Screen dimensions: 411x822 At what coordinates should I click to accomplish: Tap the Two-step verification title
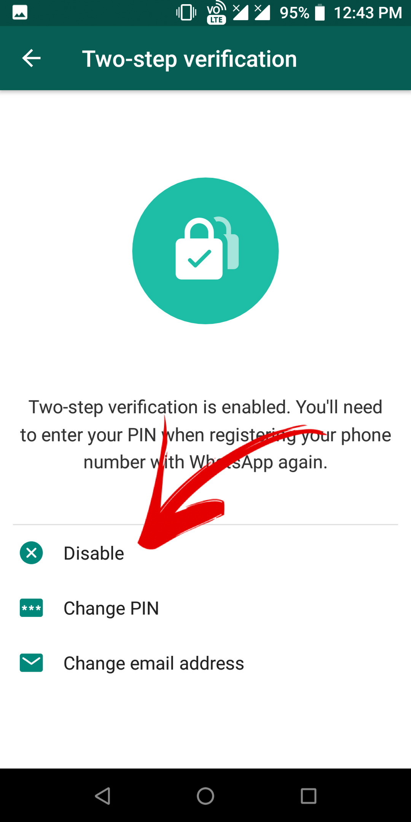pyautogui.click(x=190, y=59)
